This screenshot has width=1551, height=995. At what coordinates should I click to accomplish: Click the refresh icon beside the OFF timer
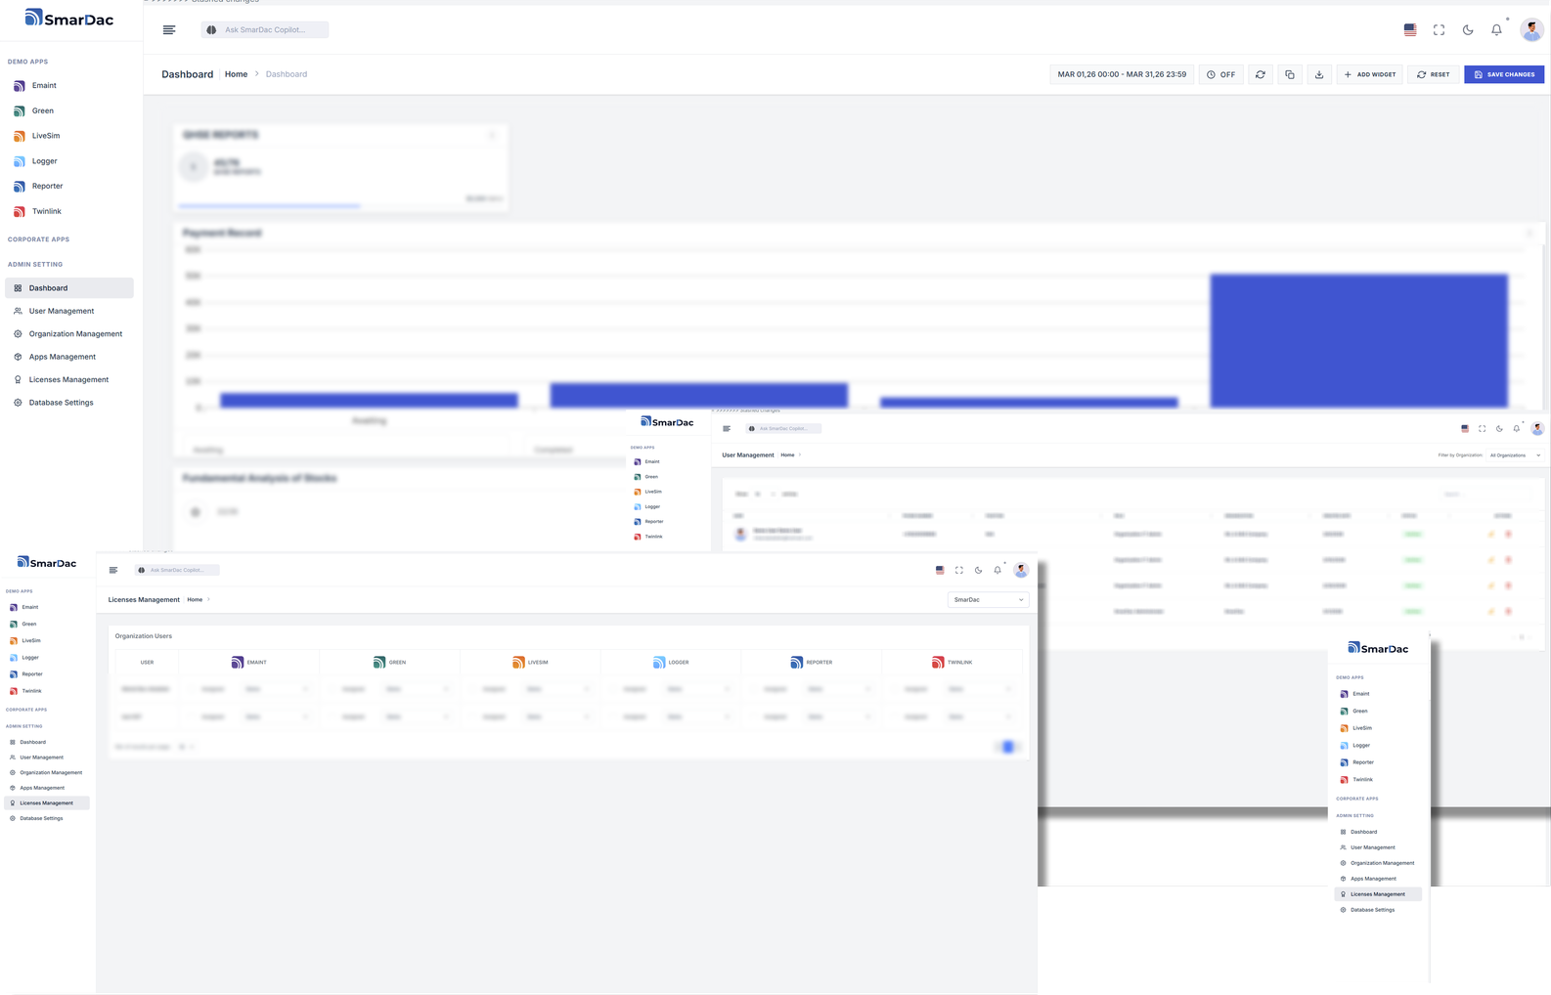point(1261,74)
